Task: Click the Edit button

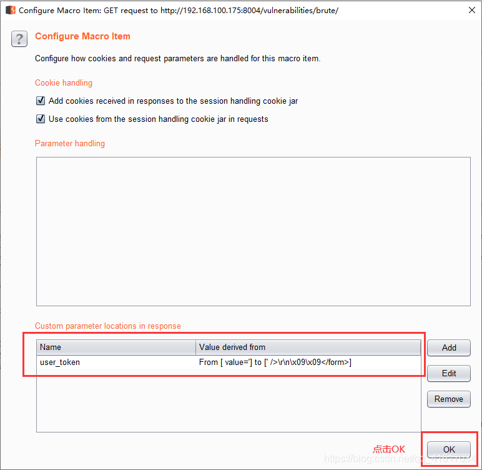Action: (x=448, y=373)
